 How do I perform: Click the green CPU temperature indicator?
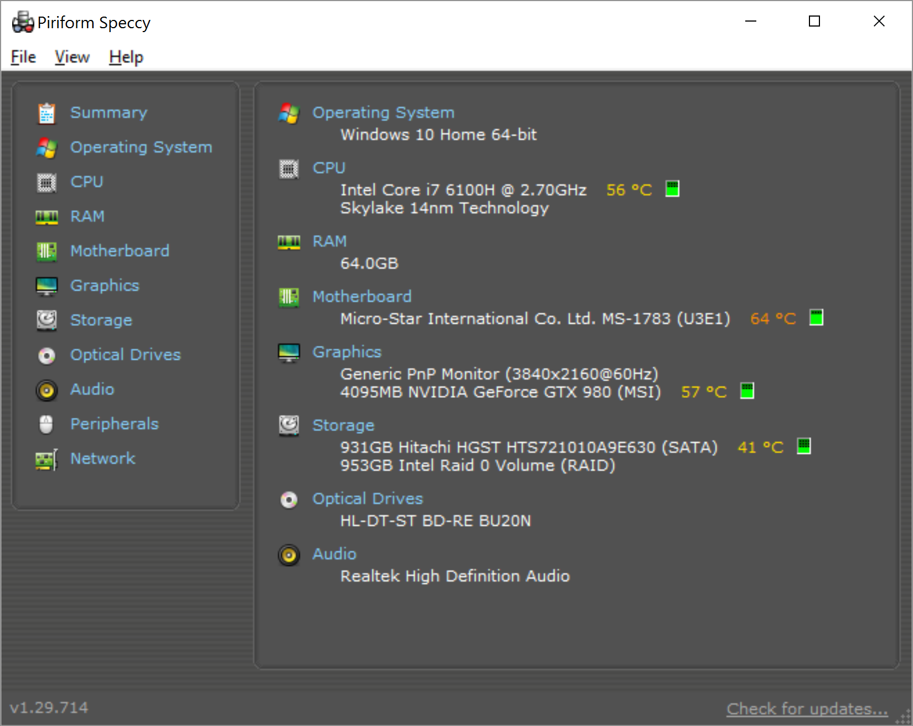point(672,189)
